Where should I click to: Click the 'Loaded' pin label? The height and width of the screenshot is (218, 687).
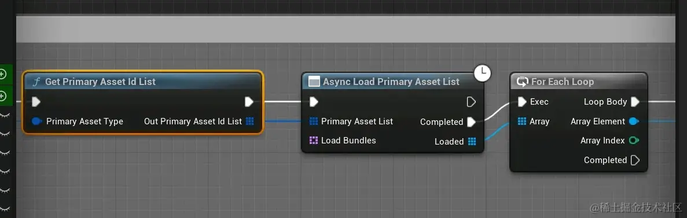coord(449,142)
